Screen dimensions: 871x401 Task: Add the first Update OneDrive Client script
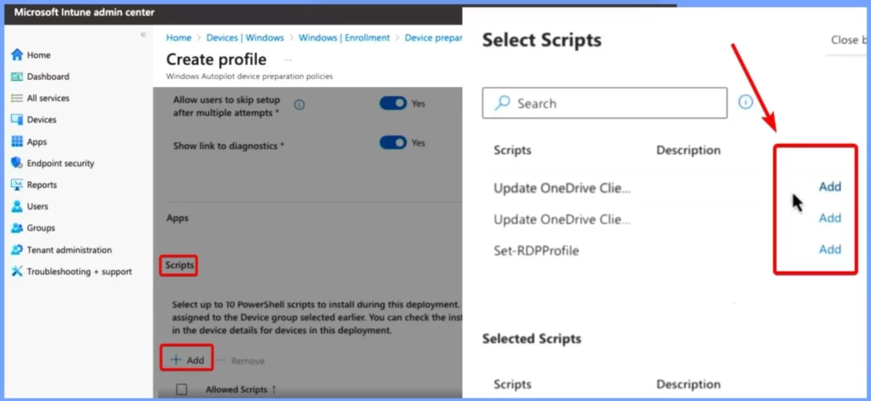(x=830, y=186)
